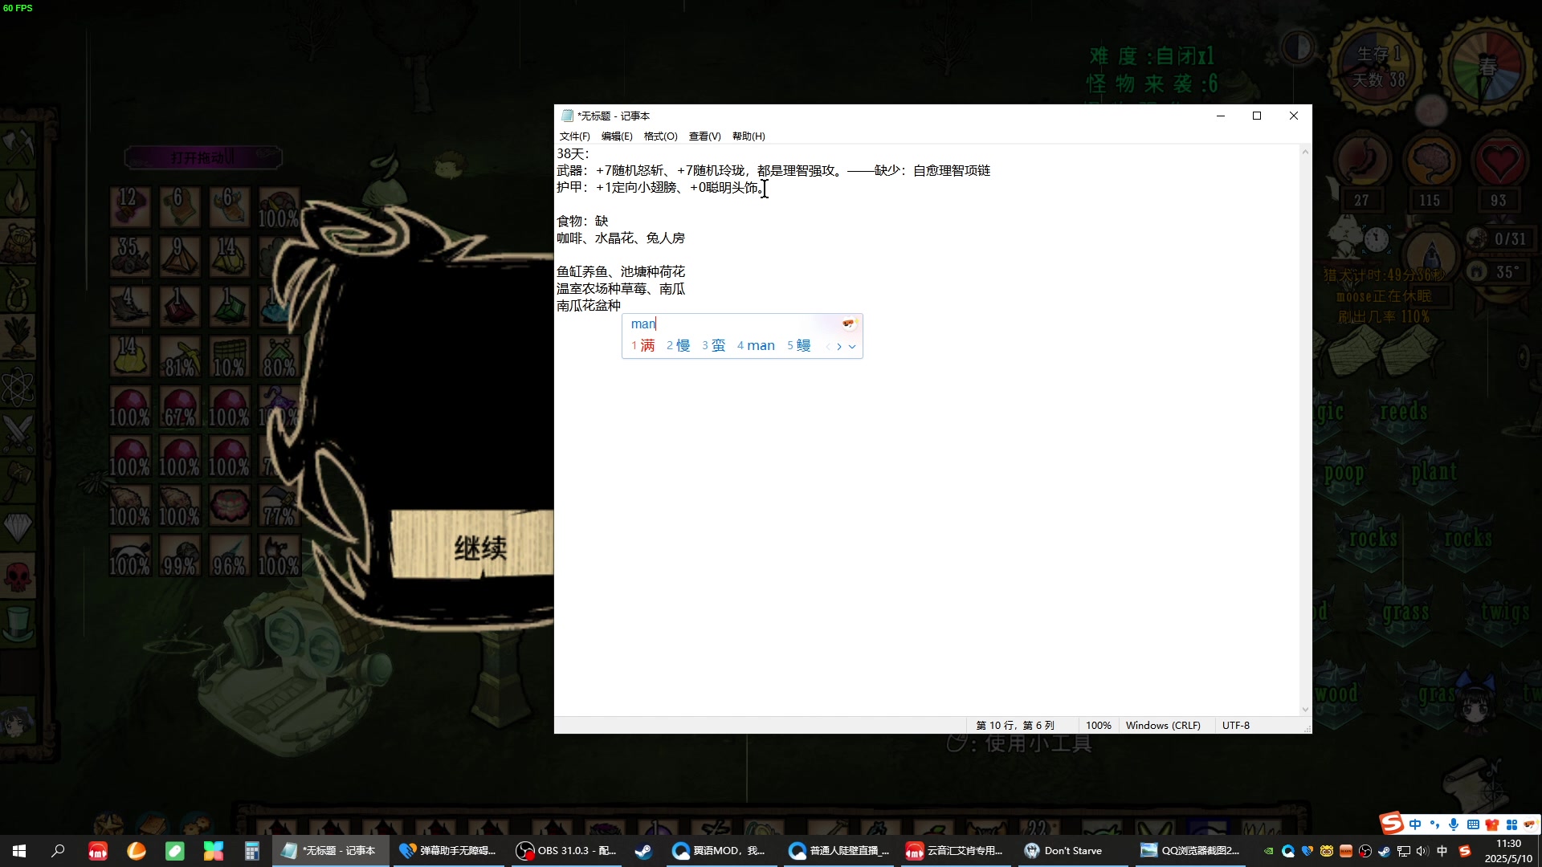This screenshot has width=1542, height=867.
Task: Click the Steam tray icon
Action: [1385, 851]
